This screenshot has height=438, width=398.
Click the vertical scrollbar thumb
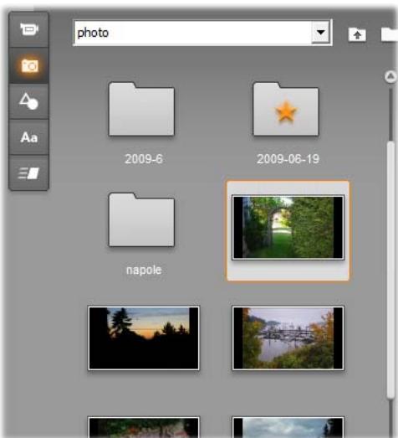point(390,270)
